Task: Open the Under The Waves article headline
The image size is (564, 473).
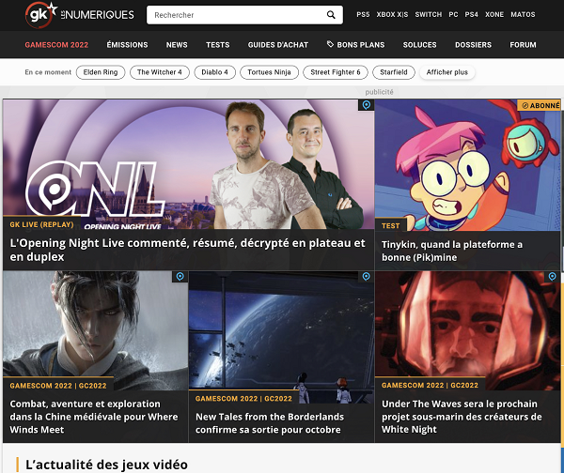Action: coord(462,417)
